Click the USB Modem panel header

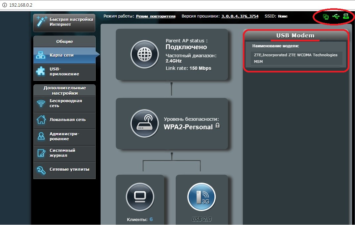click(x=295, y=35)
